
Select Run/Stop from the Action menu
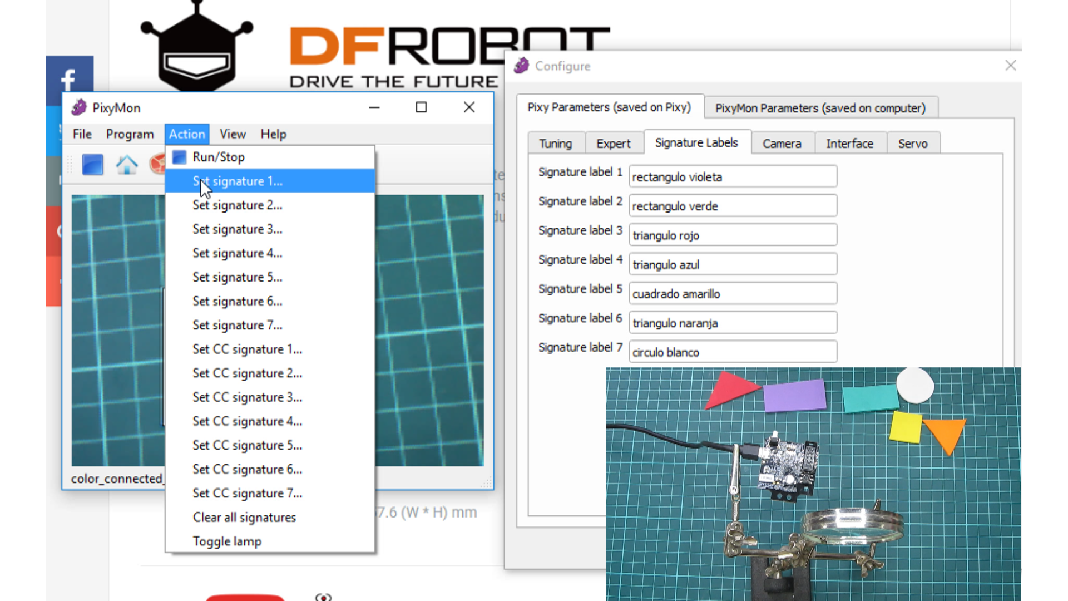tap(218, 157)
